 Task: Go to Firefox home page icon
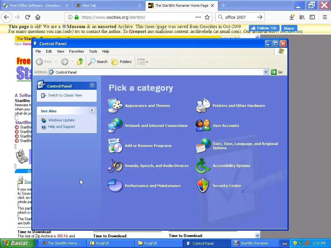pyautogui.click(x=38, y=17)
